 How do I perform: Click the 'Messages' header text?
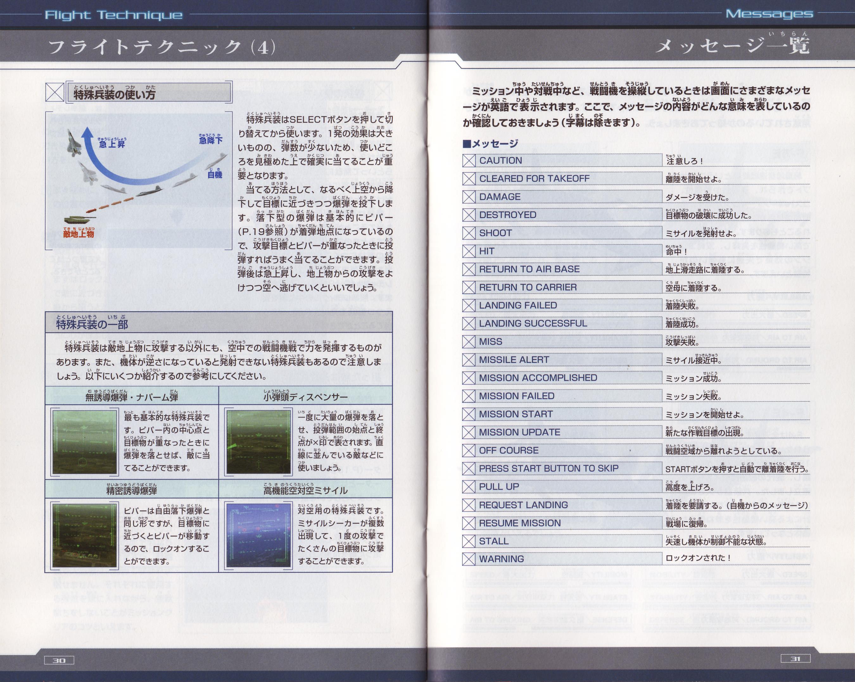point(769,14)
